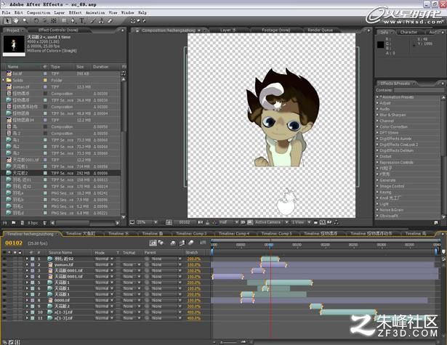Select the Pan Behind tool
This screenshot has height=345, width=447.
pos(54,21)
